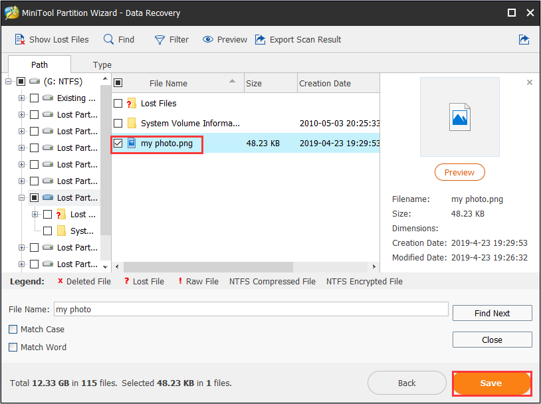Sort by the Size column header
This screenshot has width=541, height=404.
tap(270, 83)
